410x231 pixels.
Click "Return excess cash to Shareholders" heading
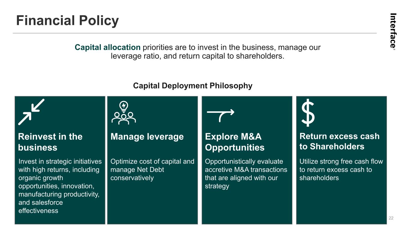coord(339,141)
